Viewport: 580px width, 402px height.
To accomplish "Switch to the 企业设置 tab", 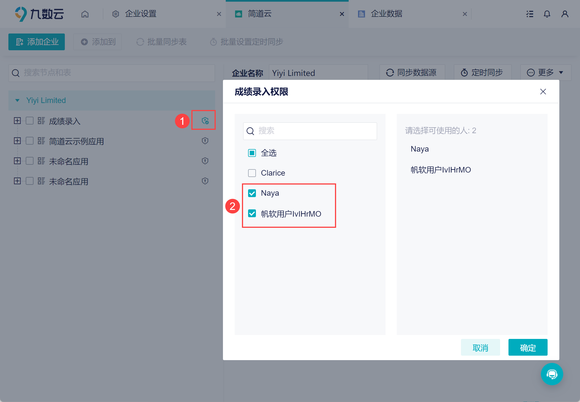I will pyautogui.click(x=141, y=14).
